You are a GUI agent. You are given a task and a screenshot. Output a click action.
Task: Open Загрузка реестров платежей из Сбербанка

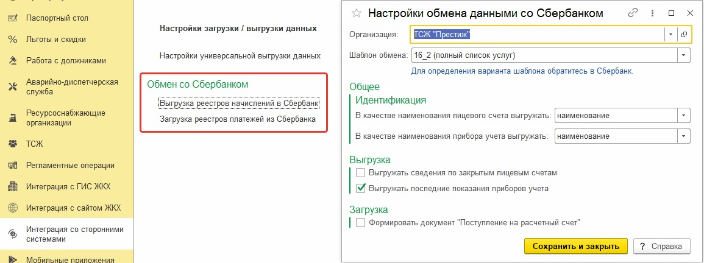[238, 119]
